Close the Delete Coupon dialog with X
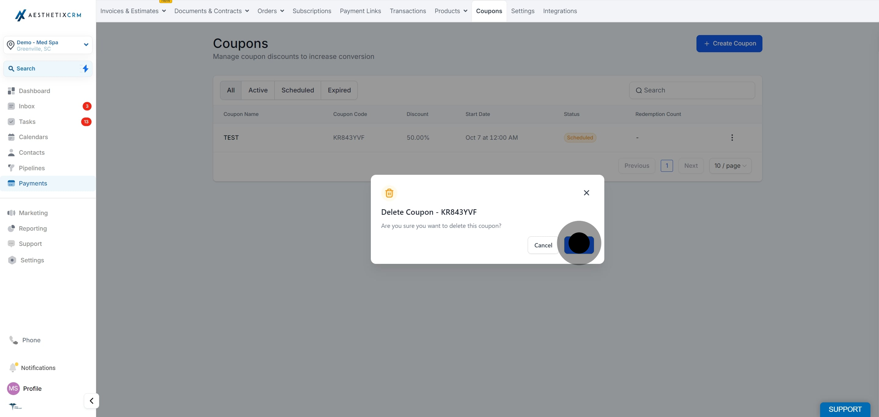The height and width of the screenshot is (417, 879). (586, 193)
